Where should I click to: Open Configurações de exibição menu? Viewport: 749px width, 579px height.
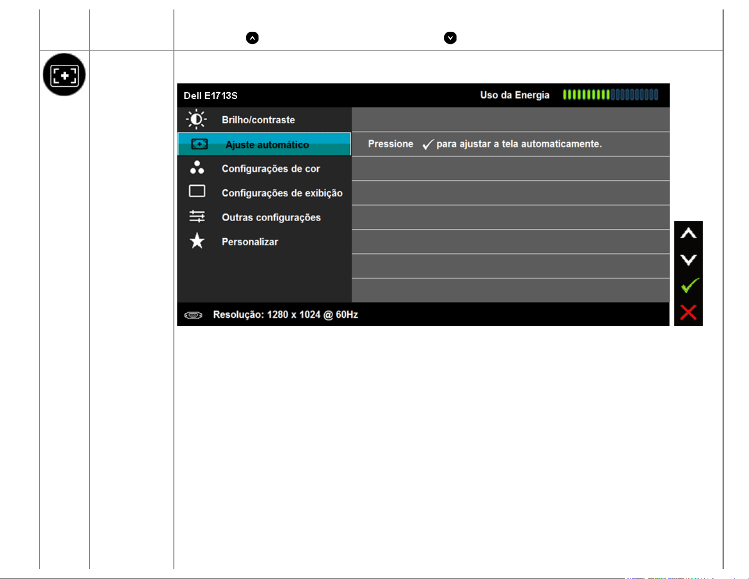click(x=282, y=193)
